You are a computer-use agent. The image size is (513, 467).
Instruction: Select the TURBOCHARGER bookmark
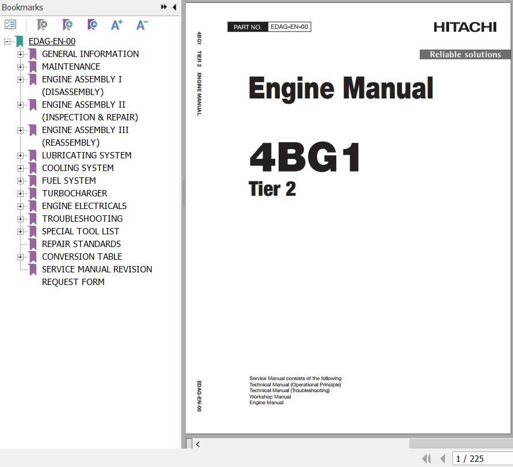(x=75, y=193)
